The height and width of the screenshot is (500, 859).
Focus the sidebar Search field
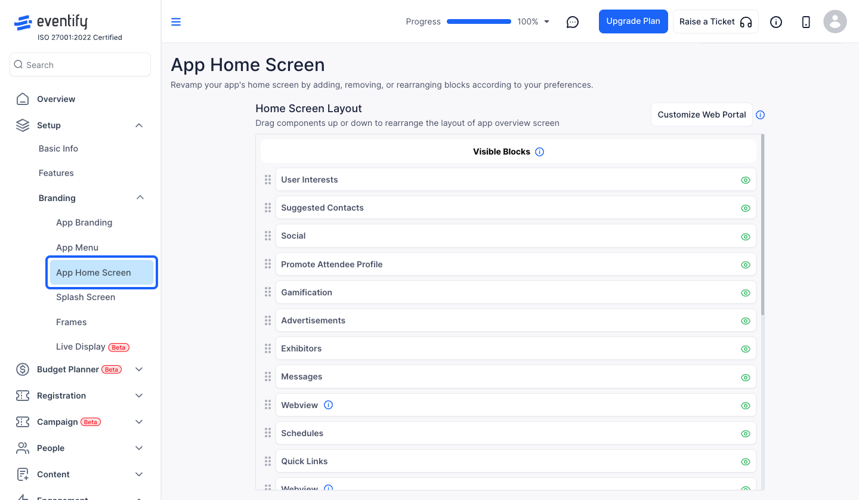click(x=80, y=64)
